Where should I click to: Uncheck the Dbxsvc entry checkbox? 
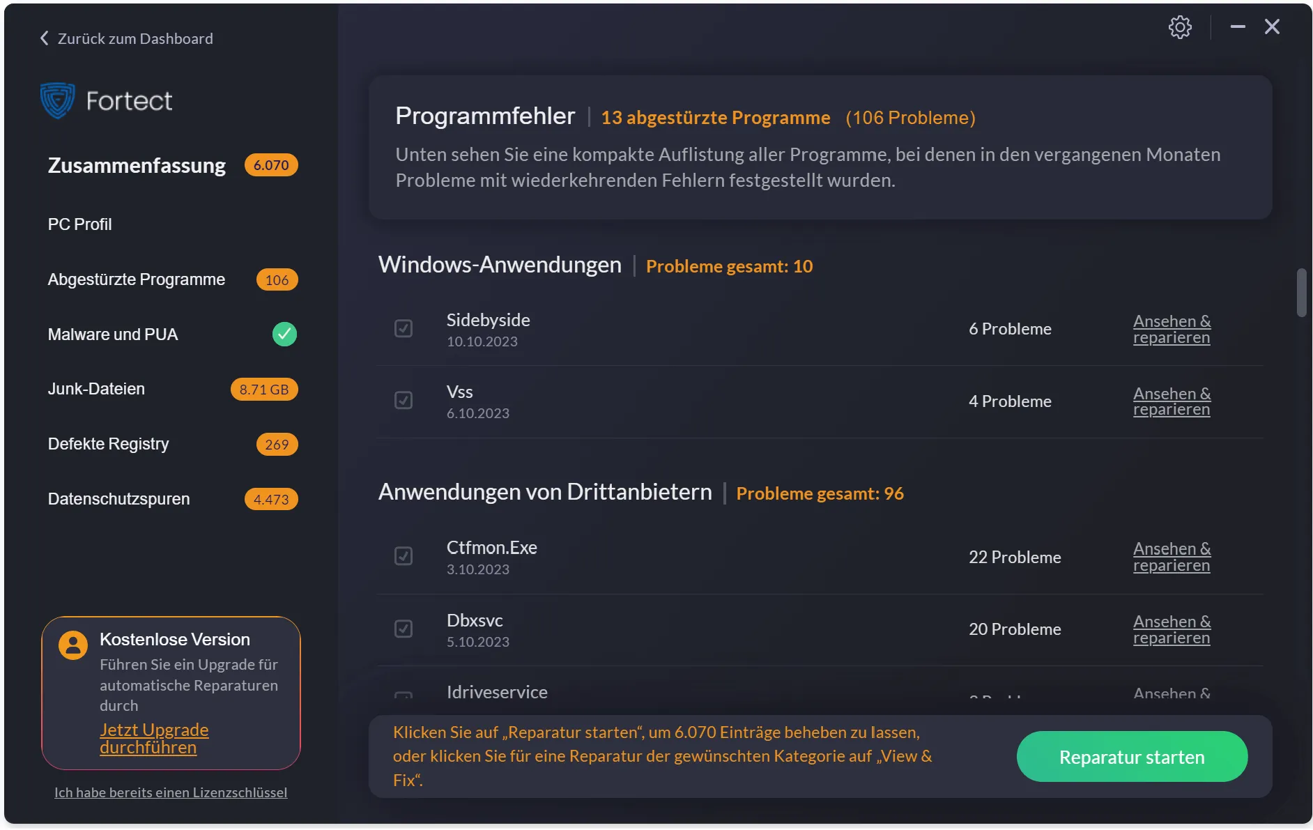[x=404, y=629]
